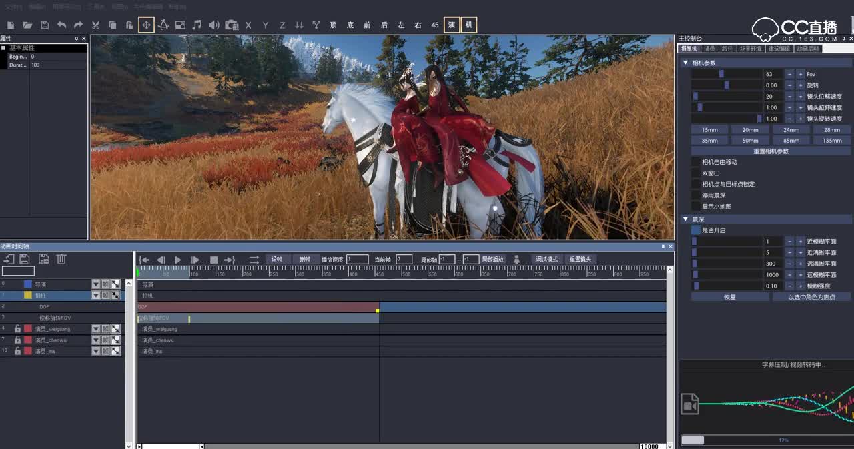Click the Cut scissors icon
This screenshot has width=854, height=449.
click(x=95, y=25)
